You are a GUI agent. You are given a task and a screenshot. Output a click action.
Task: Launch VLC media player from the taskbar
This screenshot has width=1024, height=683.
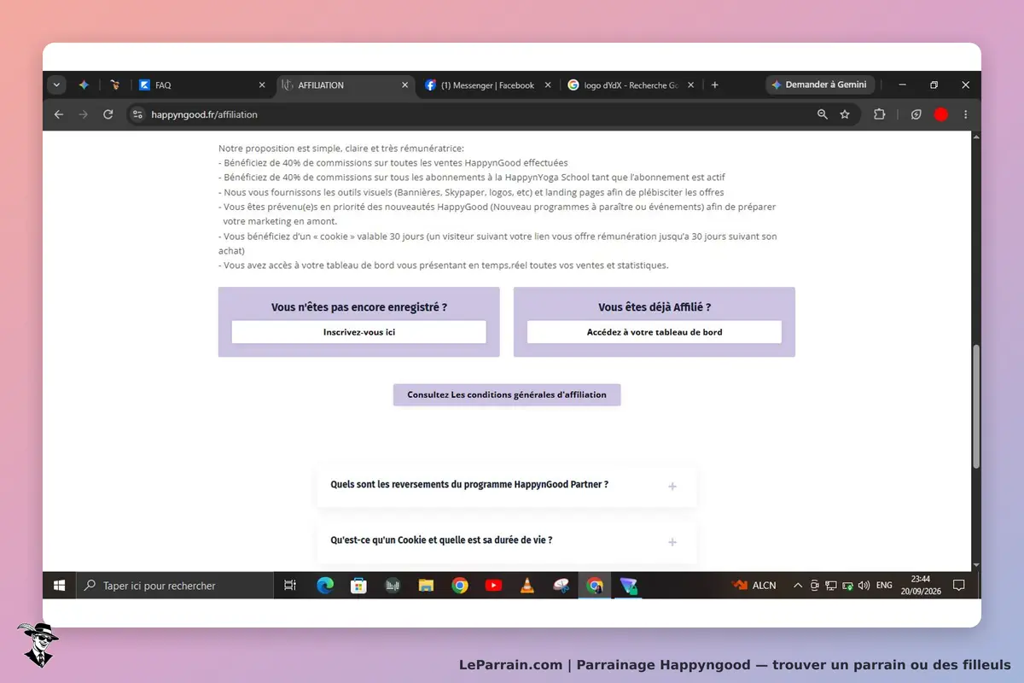pos(527,586)
